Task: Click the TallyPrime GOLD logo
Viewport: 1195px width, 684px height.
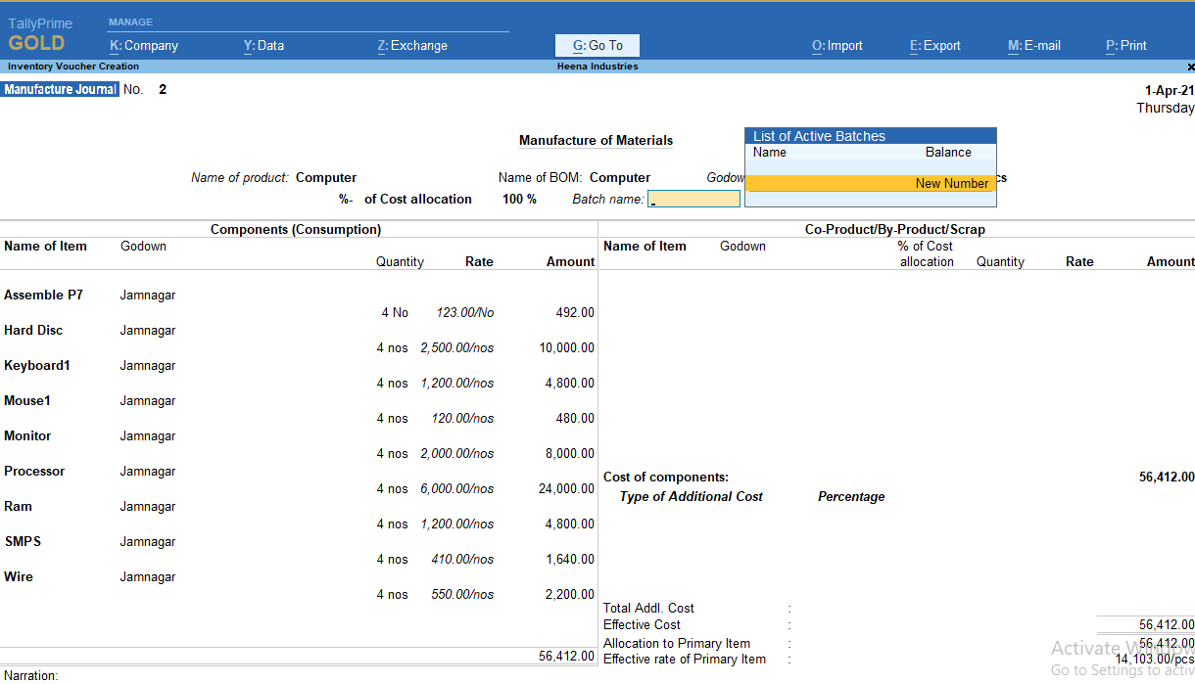Action: point(40,32)
